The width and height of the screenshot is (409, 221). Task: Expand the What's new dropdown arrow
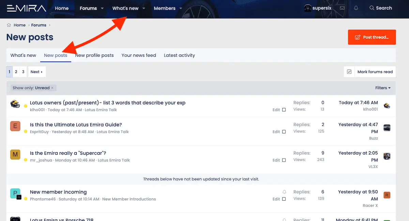(x=144, y=8)
